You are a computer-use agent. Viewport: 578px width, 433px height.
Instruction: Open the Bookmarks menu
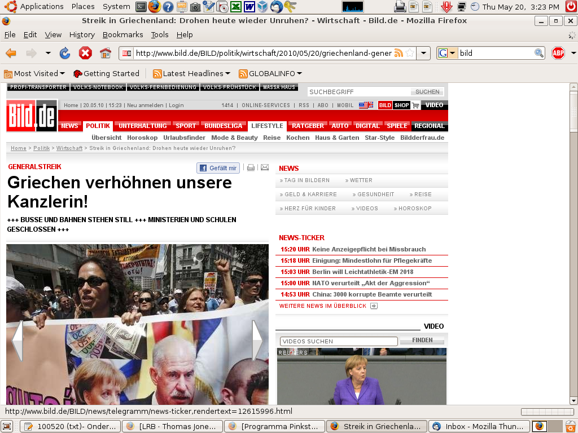[122, 34]
